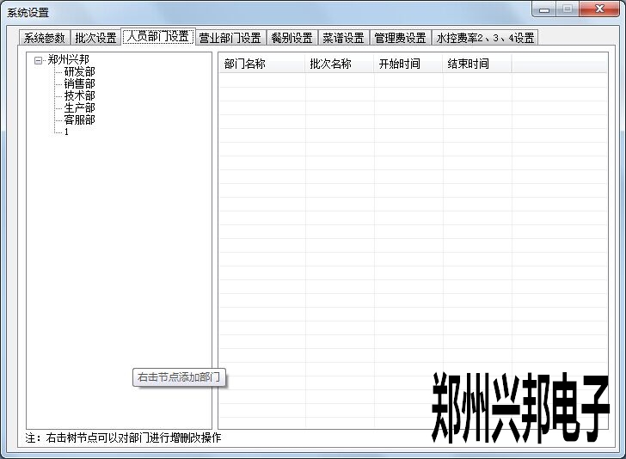Switch to the 餐别设置 tab
This screenshot has width=626, height=459.
(x=292, y=38)
